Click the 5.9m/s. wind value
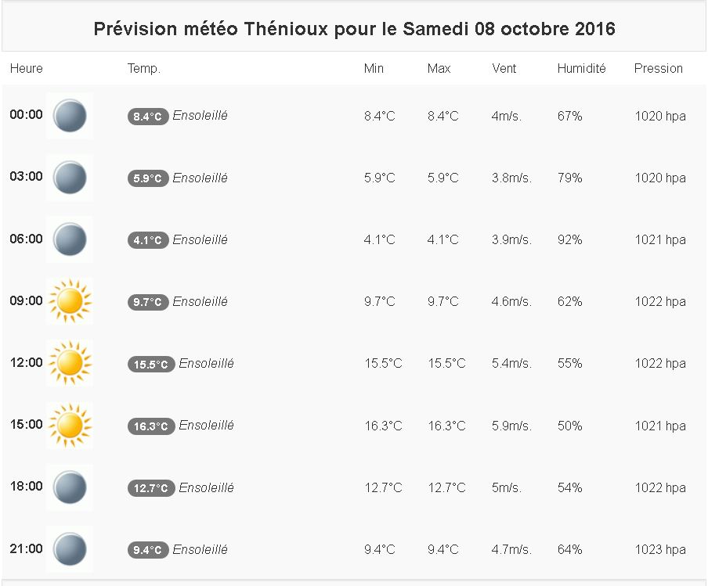Image resolution: width=708 pixels, height=586 pixels. (x=511, y=426)
